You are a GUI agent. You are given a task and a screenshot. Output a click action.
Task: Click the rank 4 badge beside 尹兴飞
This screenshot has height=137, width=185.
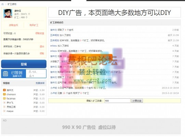point(4,103)
